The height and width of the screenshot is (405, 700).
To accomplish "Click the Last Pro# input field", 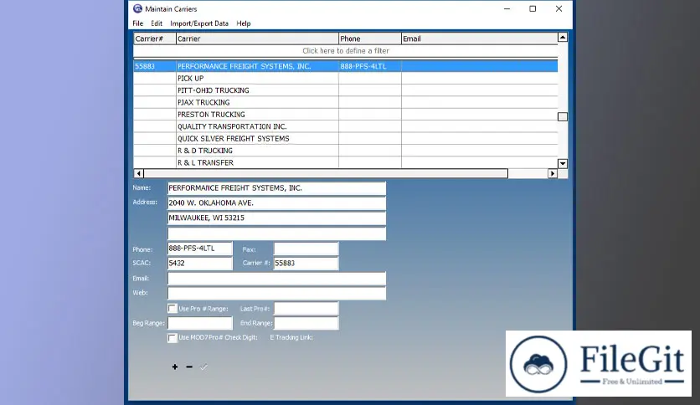I will [x=306, y=308].
